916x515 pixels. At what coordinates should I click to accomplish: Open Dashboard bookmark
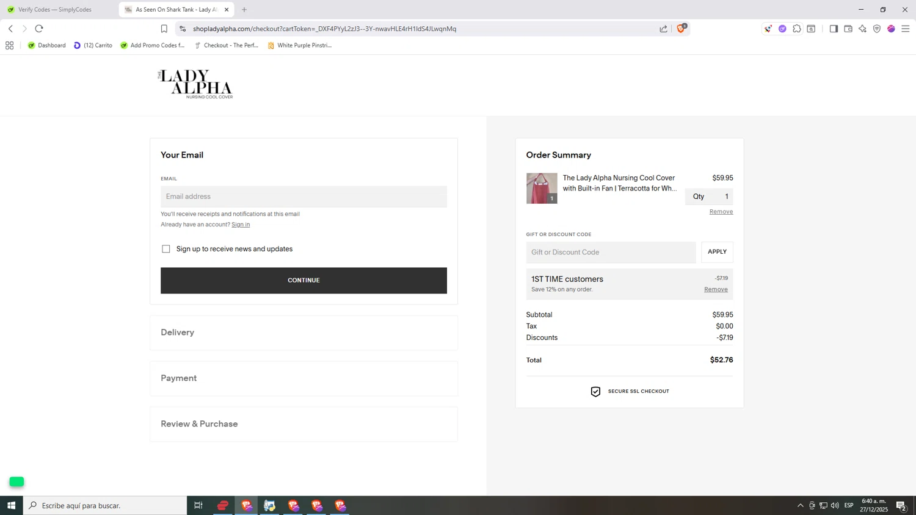pyautogui.click(x=47, y=45)
